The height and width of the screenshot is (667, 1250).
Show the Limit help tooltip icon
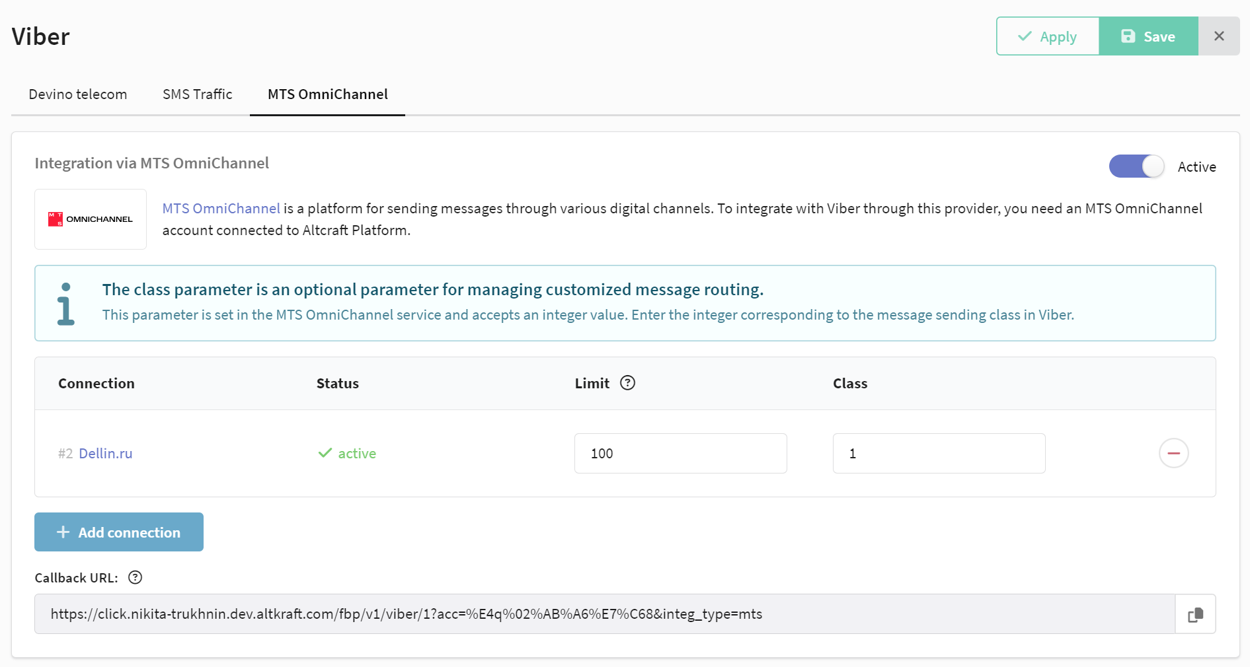pos(627,383)
